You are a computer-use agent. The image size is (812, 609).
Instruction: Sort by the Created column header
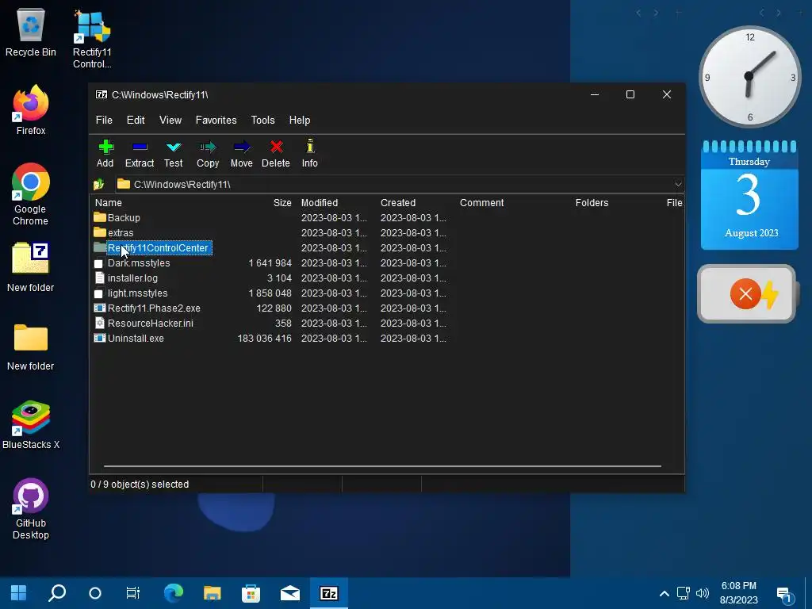point(398,203)
